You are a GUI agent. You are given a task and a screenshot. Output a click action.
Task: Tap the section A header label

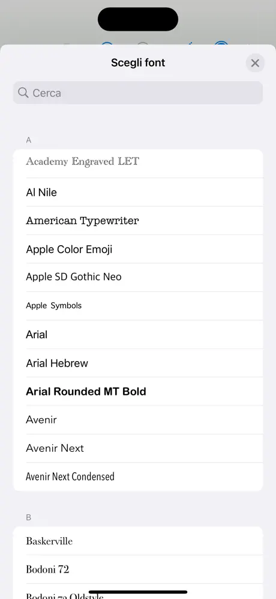coord(29,140)
